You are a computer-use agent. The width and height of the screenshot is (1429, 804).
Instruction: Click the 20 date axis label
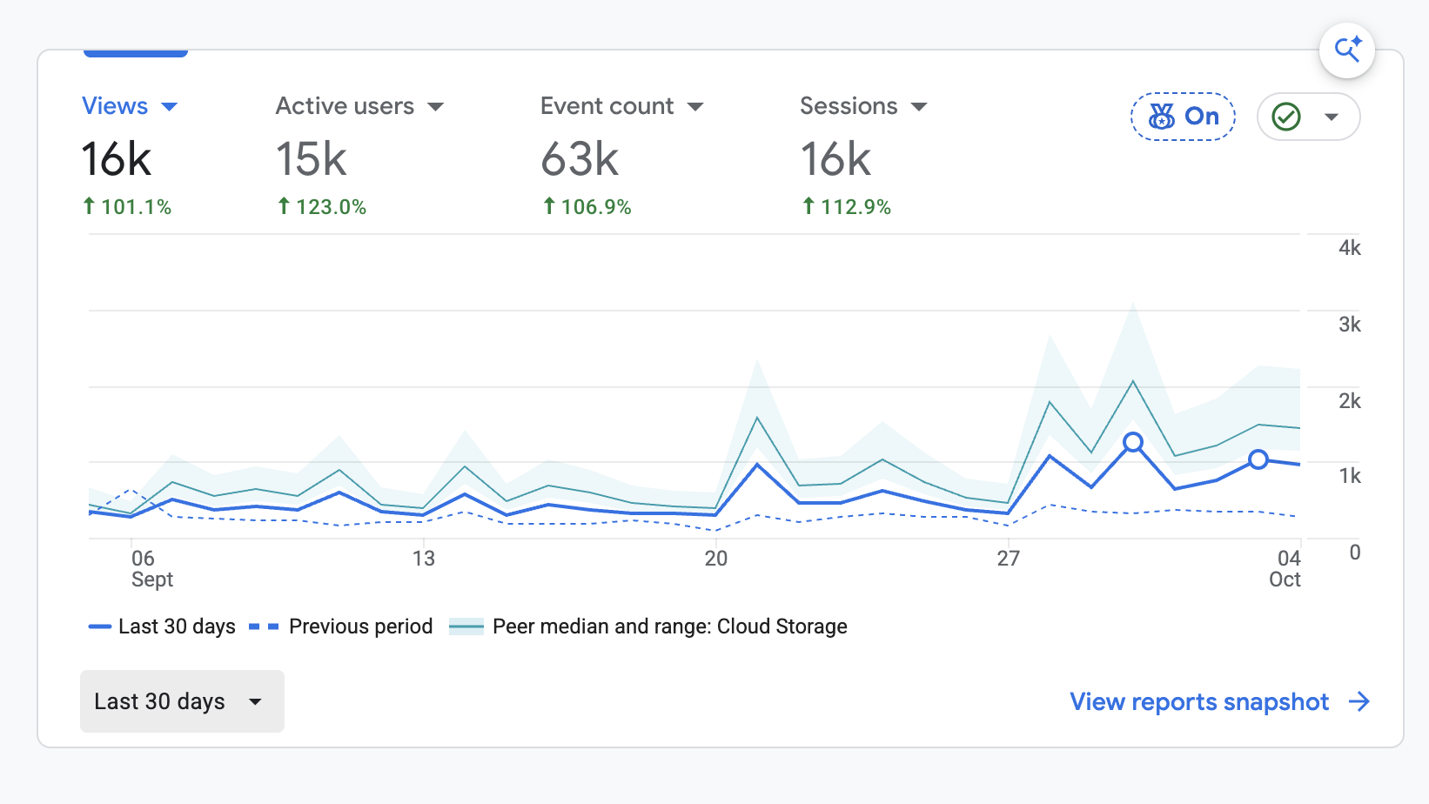[x=716, y=559]
